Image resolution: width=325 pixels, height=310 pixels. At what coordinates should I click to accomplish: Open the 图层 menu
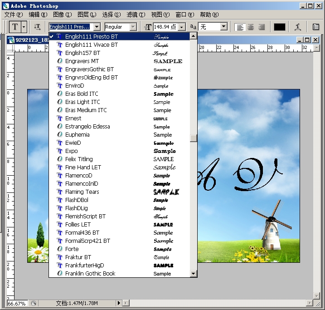[x=87, y=15]
